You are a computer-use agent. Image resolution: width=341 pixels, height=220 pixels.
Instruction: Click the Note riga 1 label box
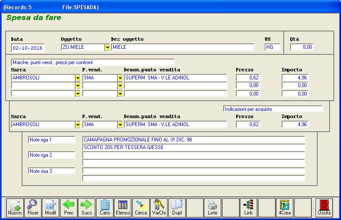pos(52,140)
